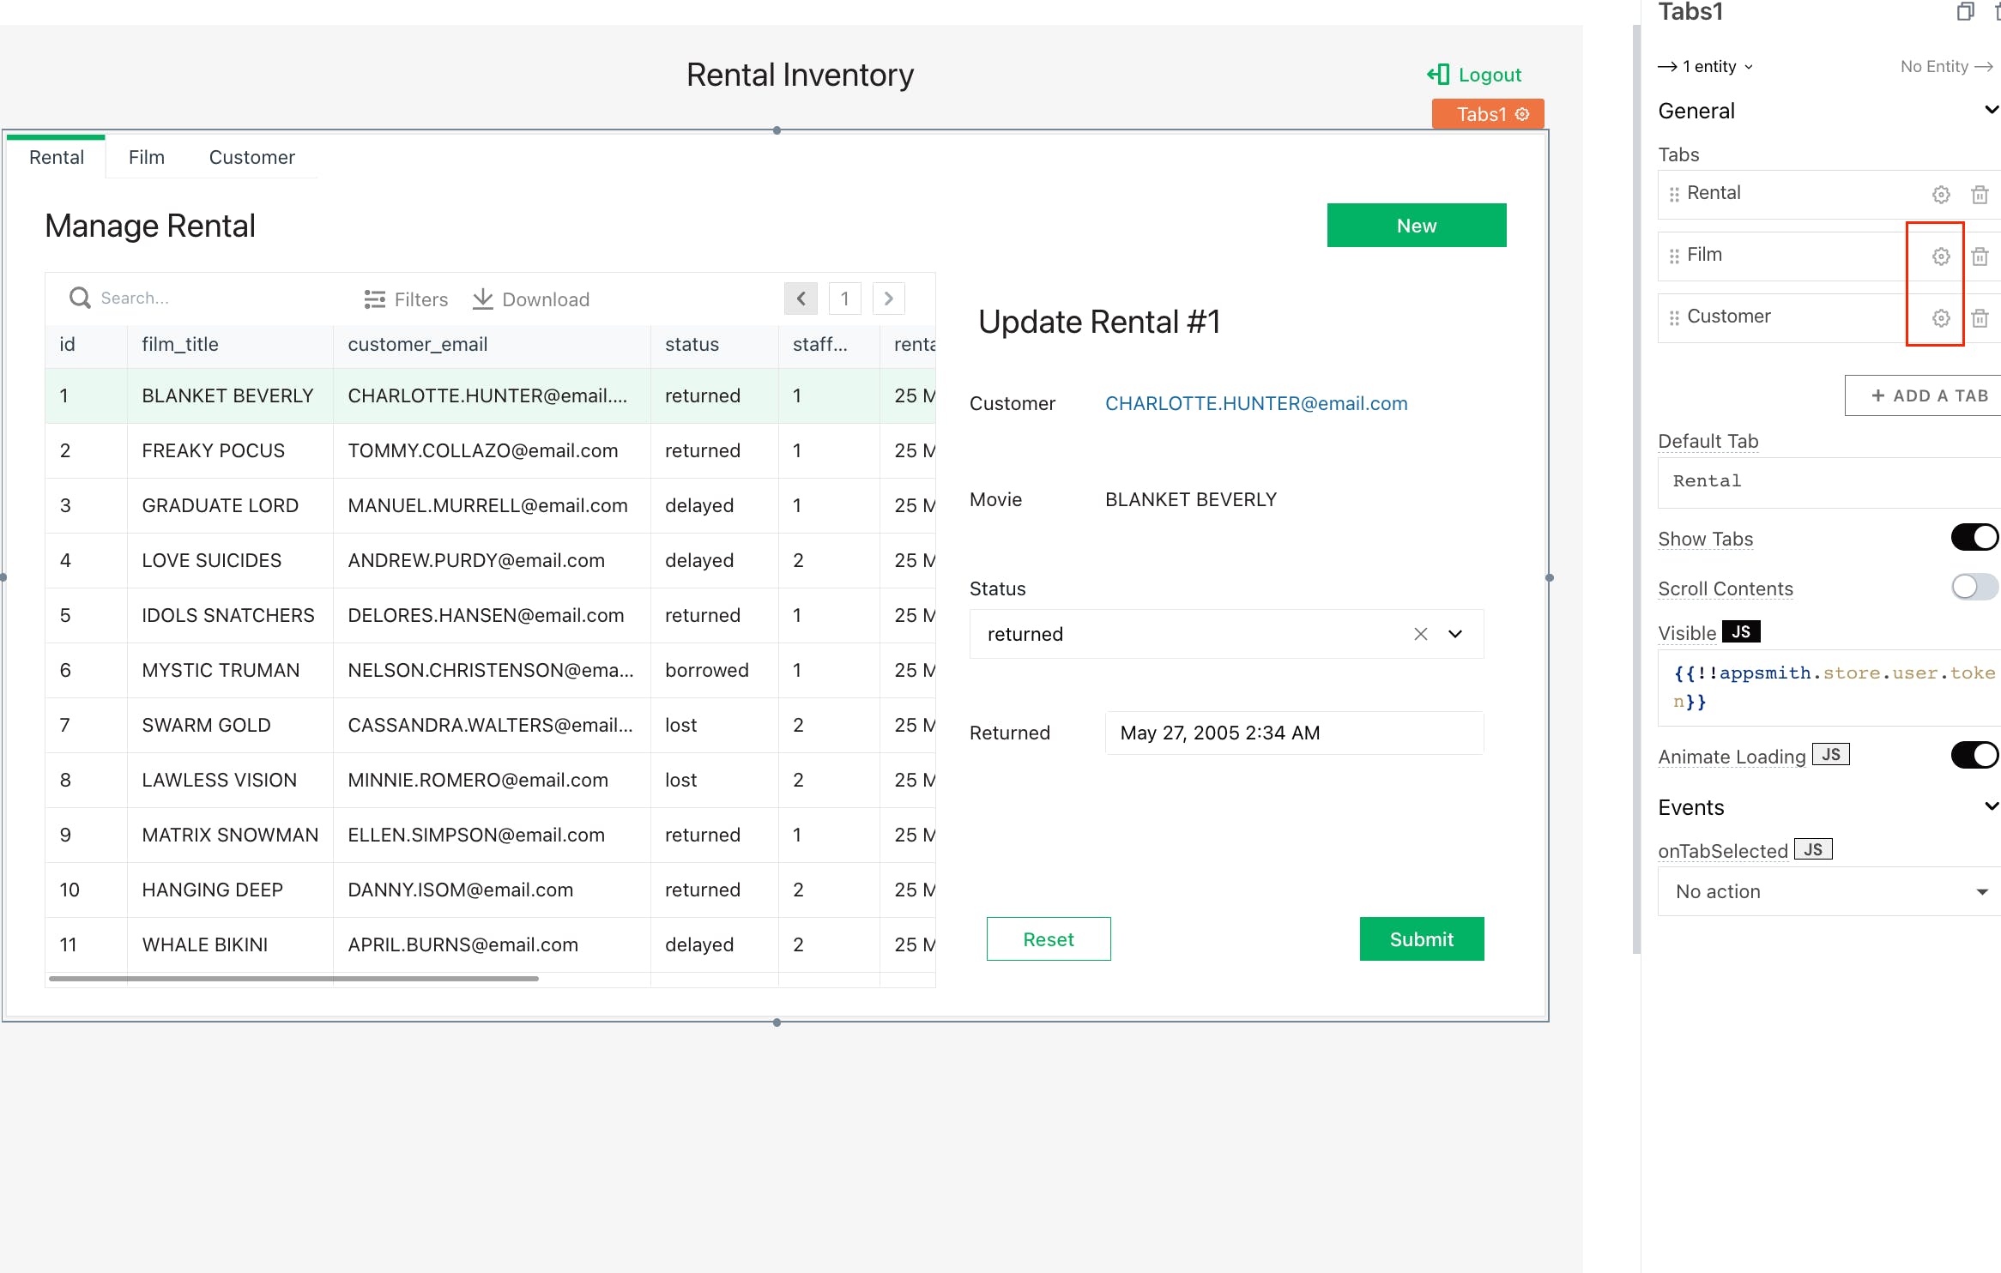Switch to the Film tab

coord(147,158)
